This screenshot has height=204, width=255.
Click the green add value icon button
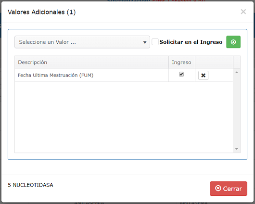point(233,42)
